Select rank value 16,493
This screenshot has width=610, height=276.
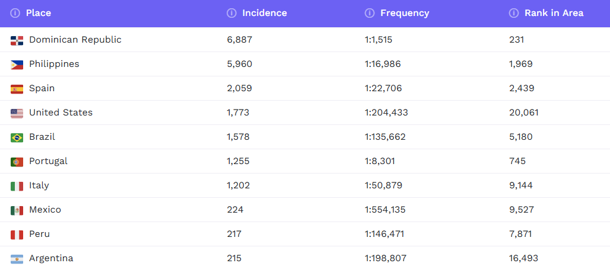pos(523,259)
